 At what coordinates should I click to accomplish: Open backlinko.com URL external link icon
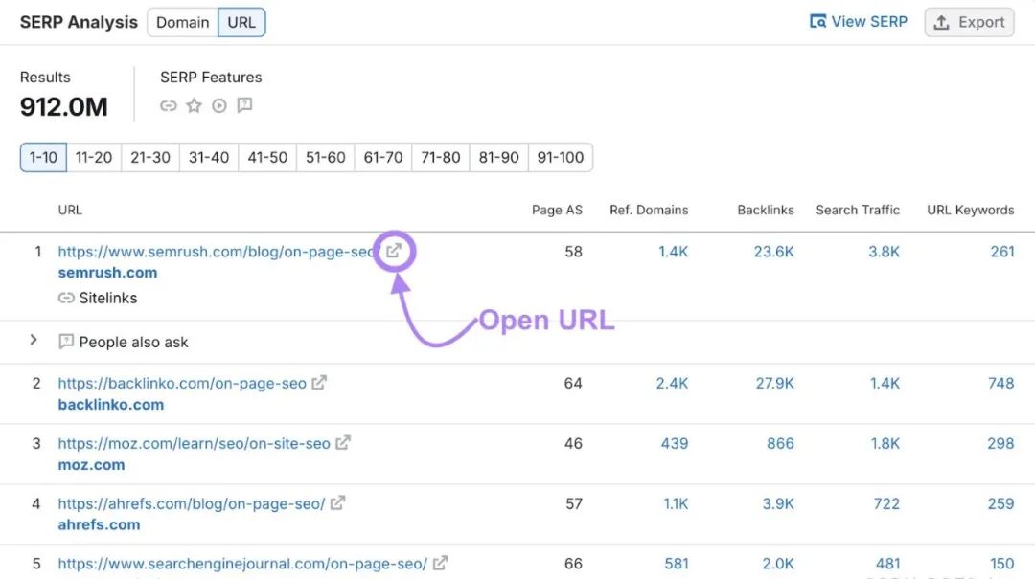(319, 383)
